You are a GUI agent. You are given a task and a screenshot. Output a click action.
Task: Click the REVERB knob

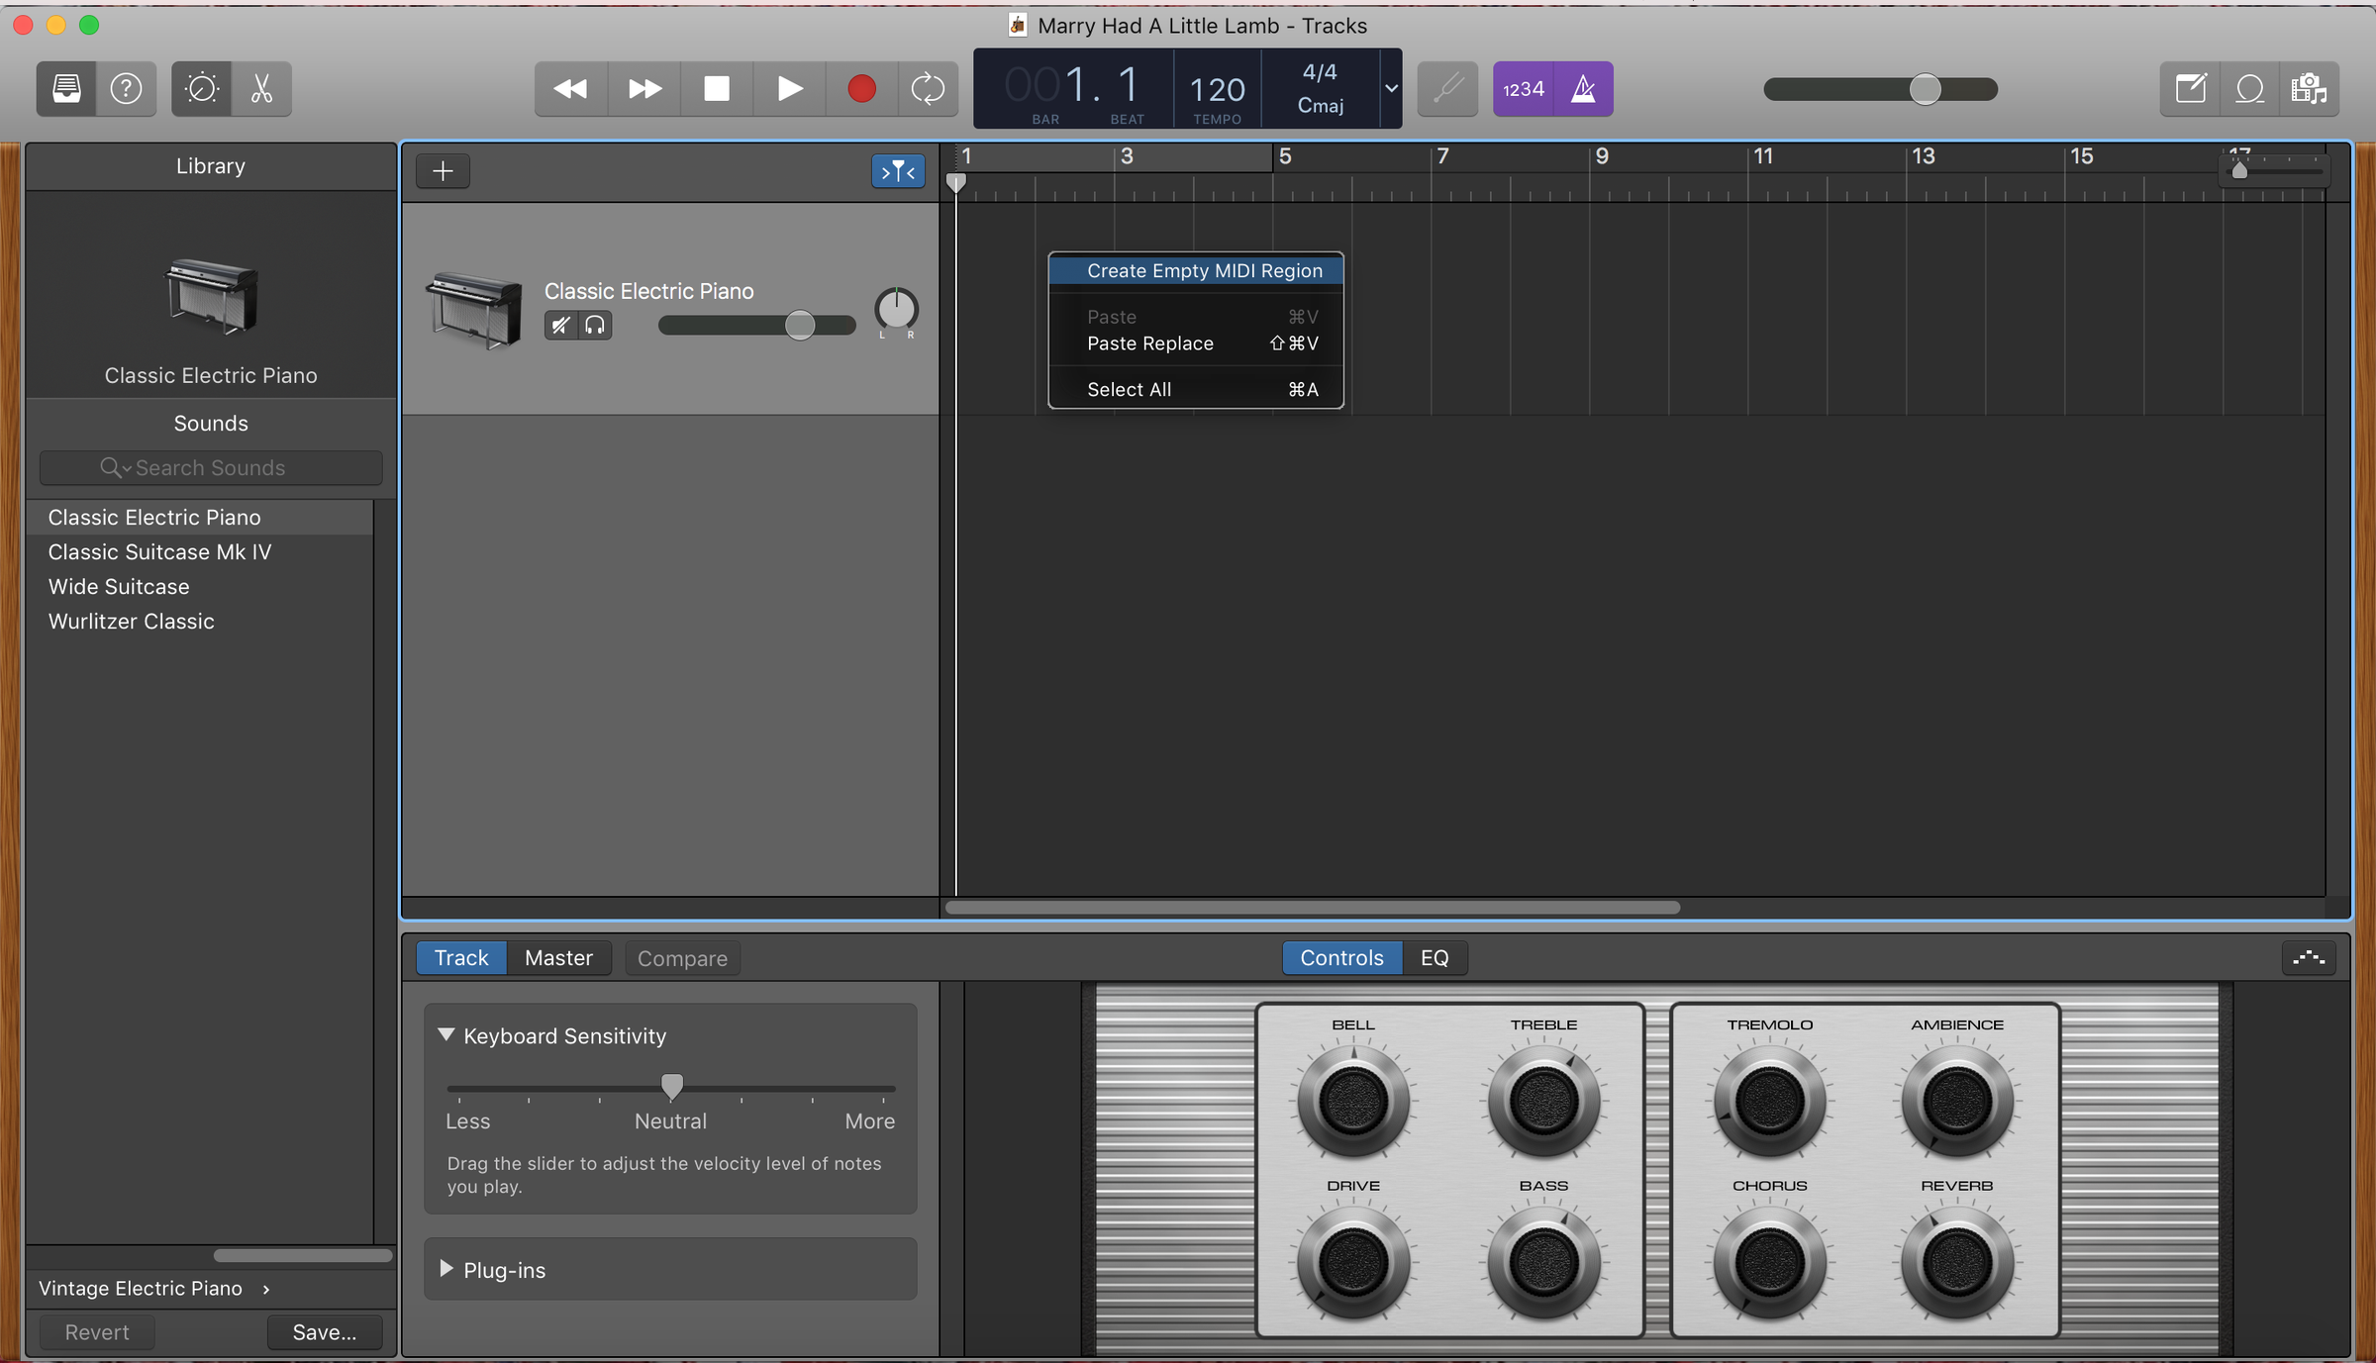1956,1261
